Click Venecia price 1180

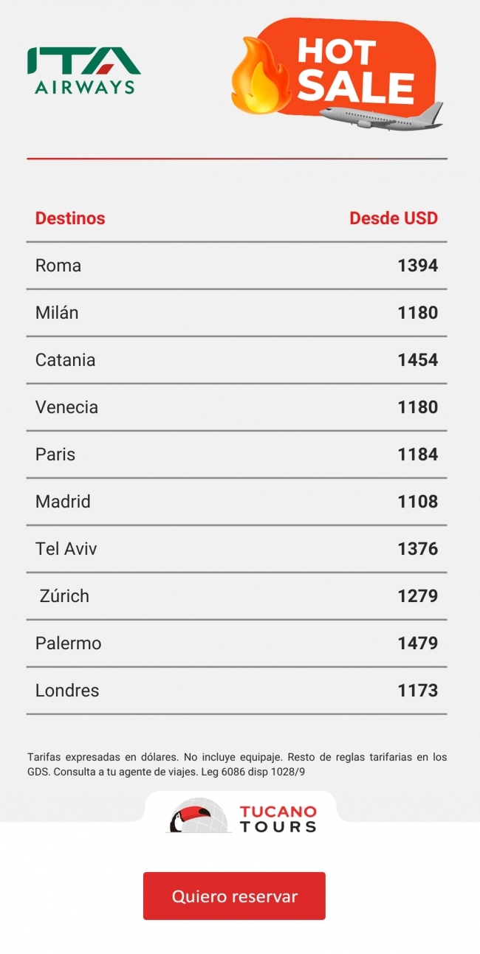[x=417, y=407]
